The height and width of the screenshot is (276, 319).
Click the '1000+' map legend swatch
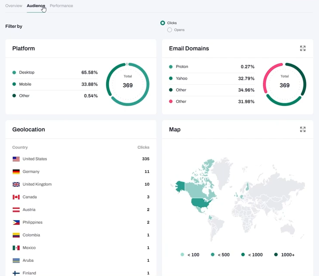tap(276, 255)
